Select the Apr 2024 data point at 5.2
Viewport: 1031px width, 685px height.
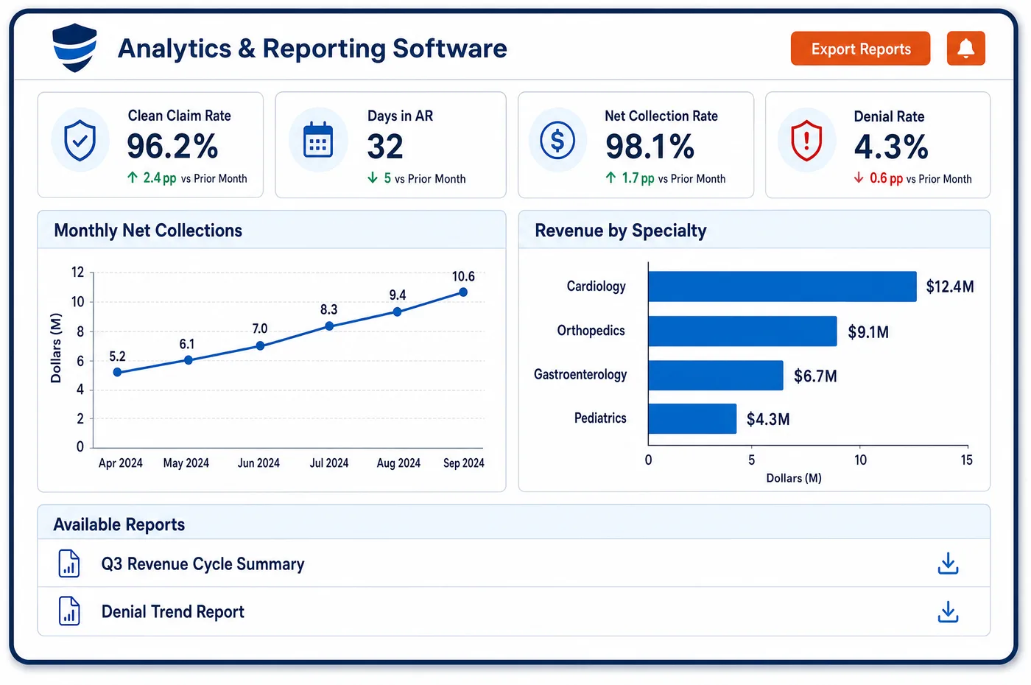coord(117,372)
